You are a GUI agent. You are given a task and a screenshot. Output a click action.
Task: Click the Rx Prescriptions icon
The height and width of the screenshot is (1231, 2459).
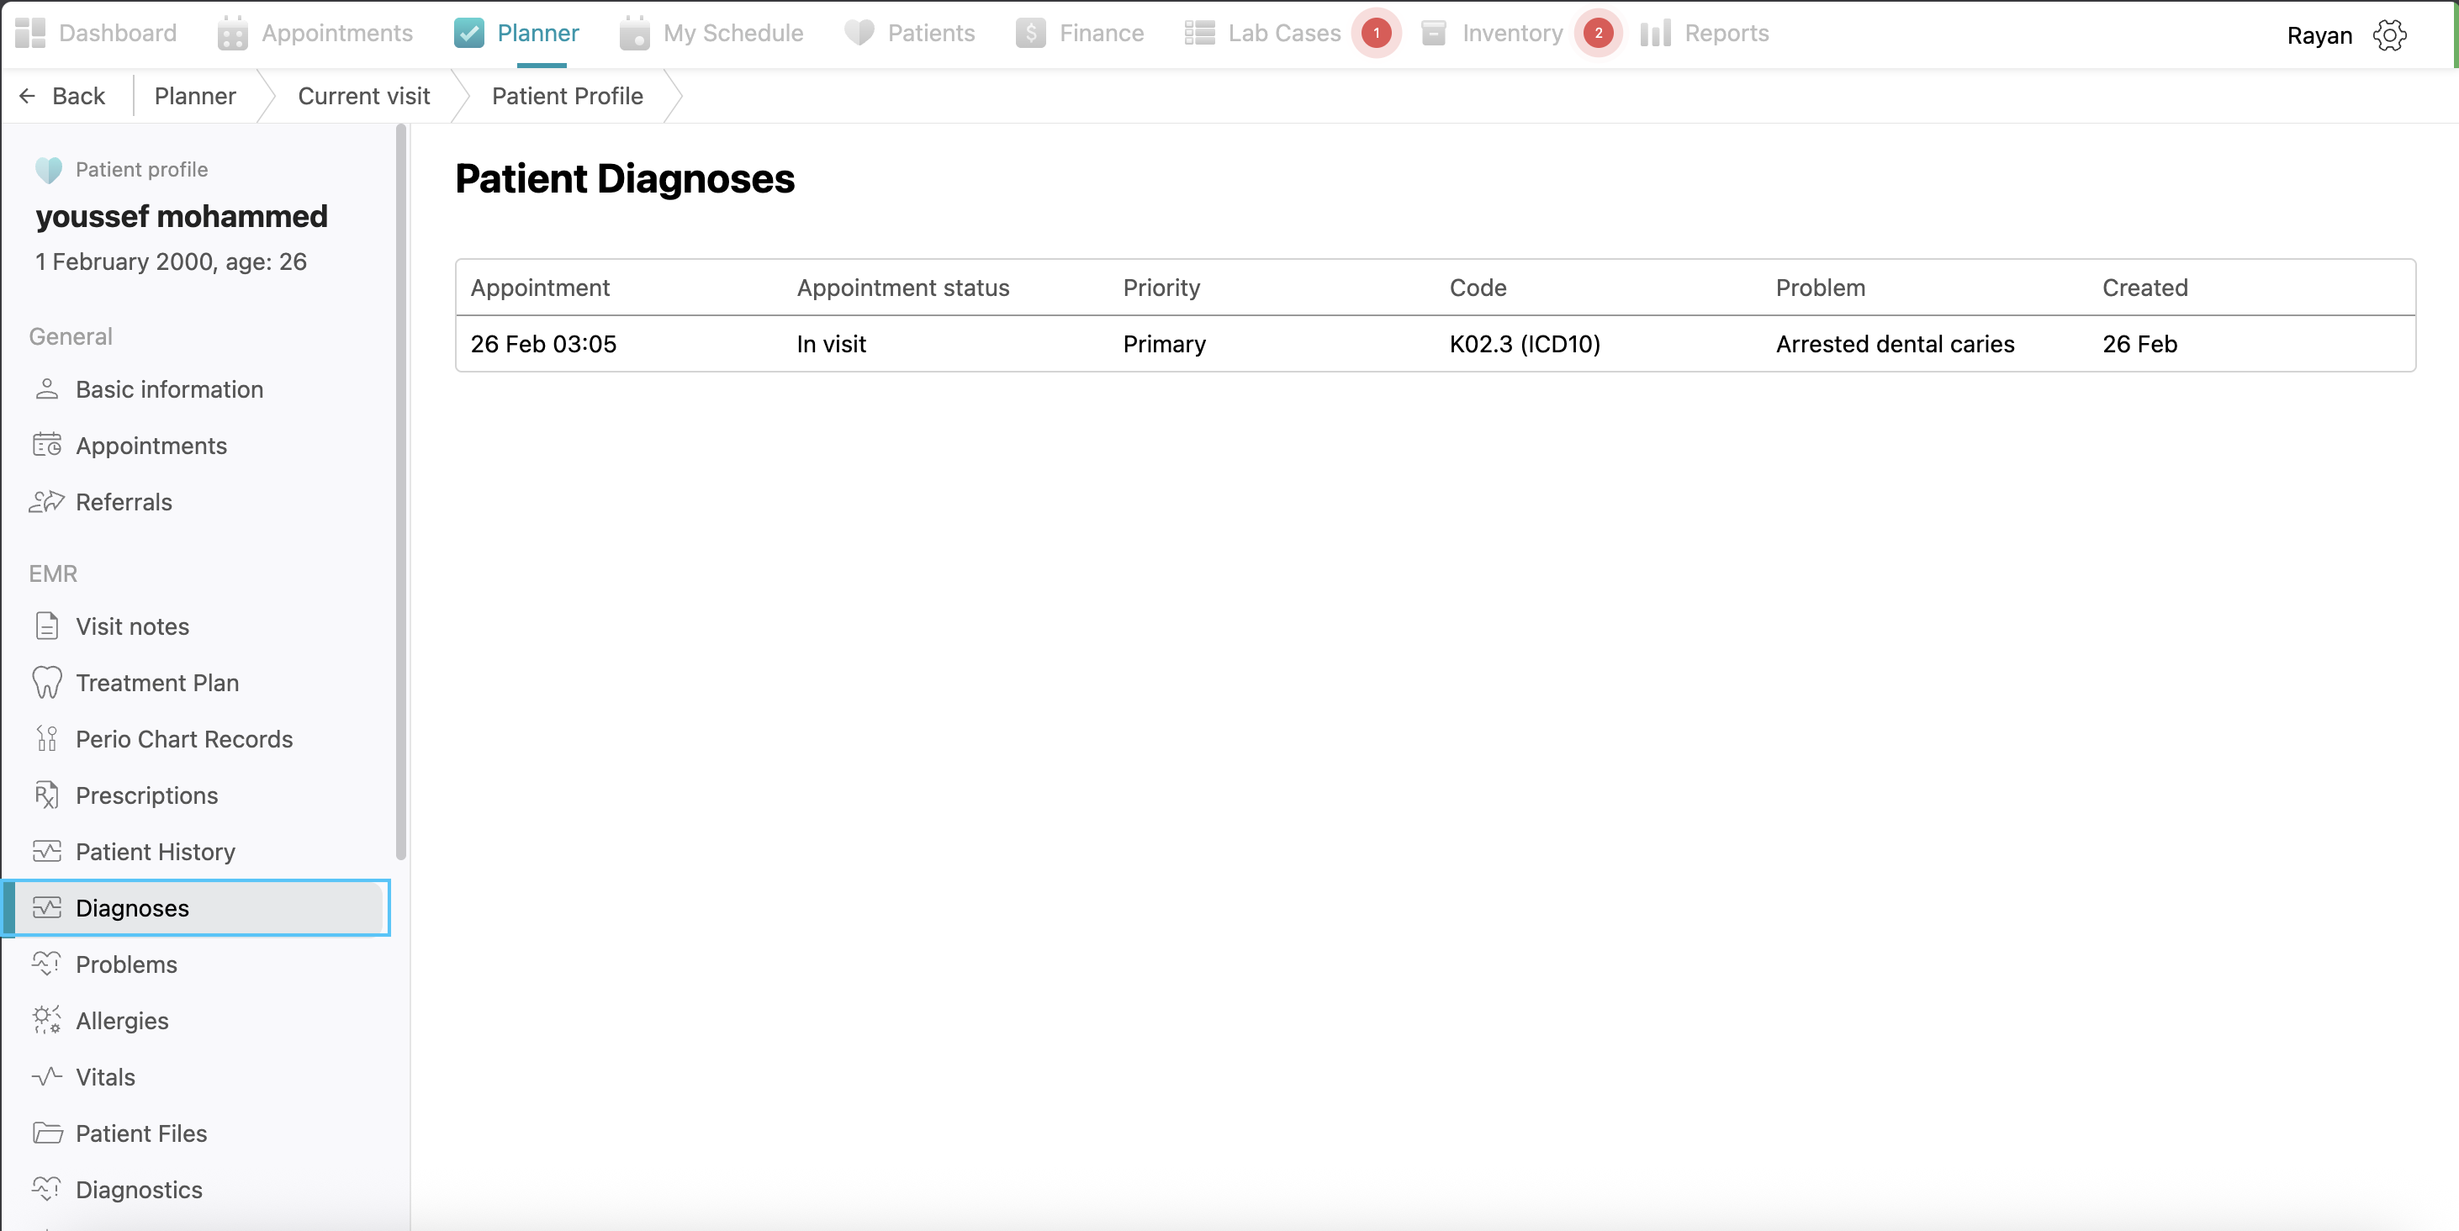(47, 795)
